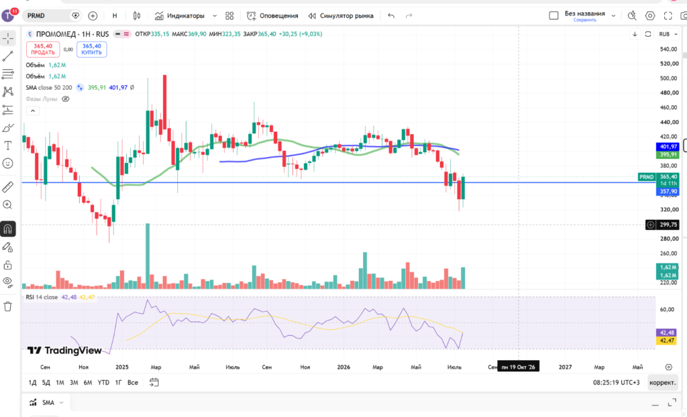Toggle magnet mode in left toolbar

(x=8, y=229)
